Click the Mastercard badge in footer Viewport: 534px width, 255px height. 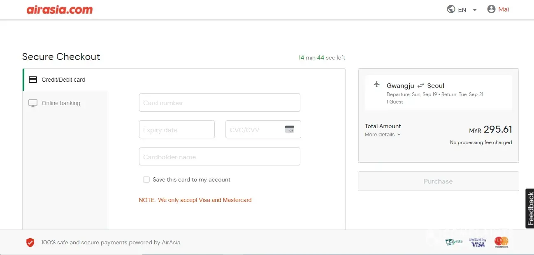(x=501, y=242)
